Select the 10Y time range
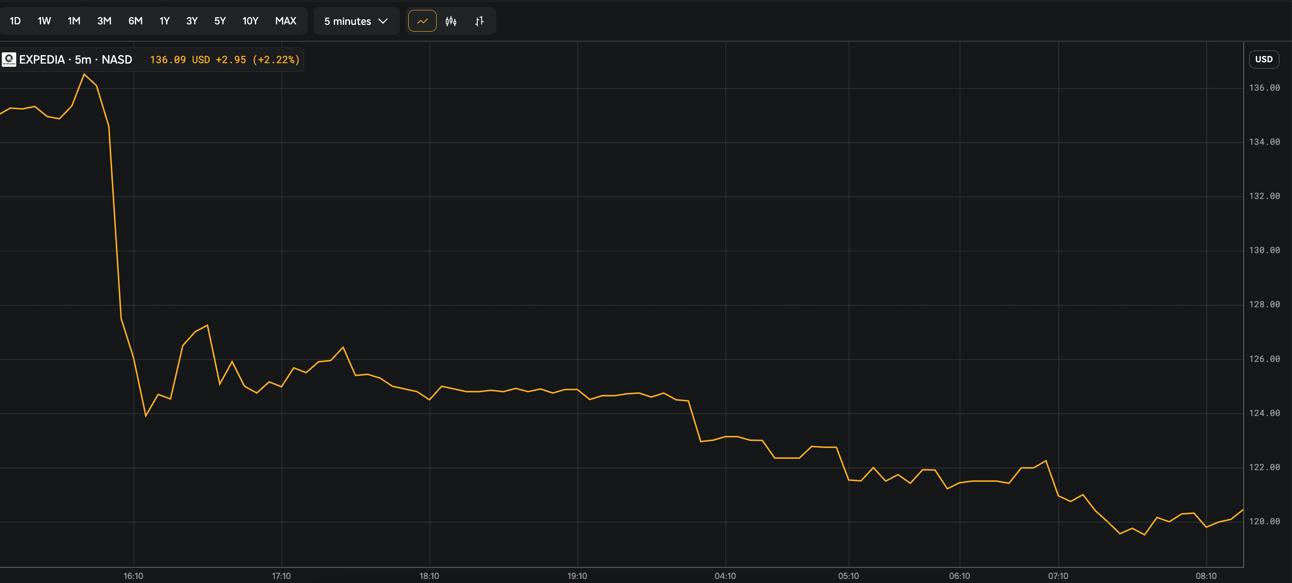The height and width of the screenshot is (583, 1292). click(x=250, y=21)
